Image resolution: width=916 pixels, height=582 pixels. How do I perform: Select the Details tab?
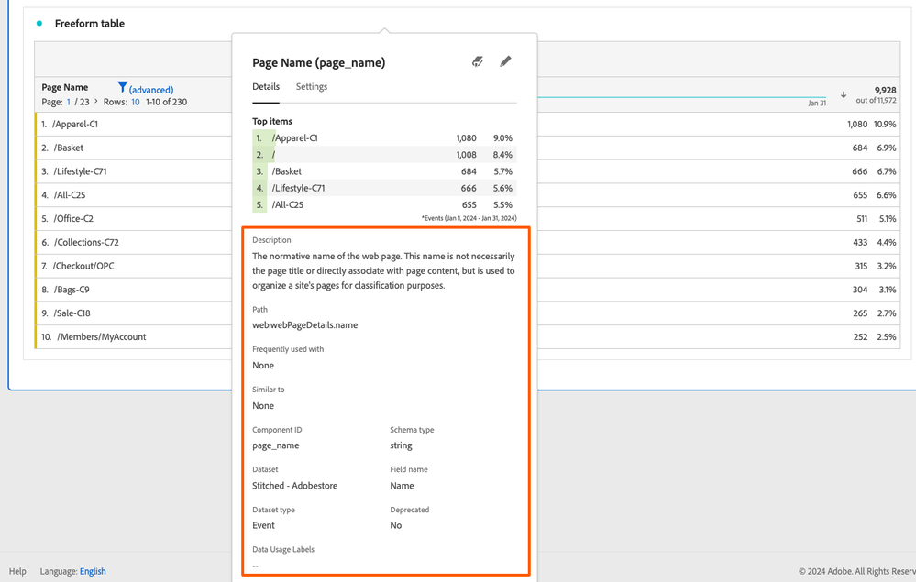point(266,87)
